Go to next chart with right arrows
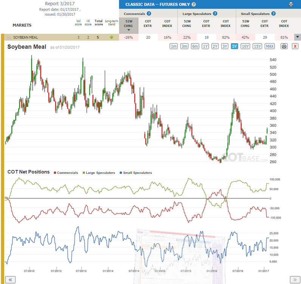Image resolution: width=301 pixels, height=284 pixels. point(295,279)
